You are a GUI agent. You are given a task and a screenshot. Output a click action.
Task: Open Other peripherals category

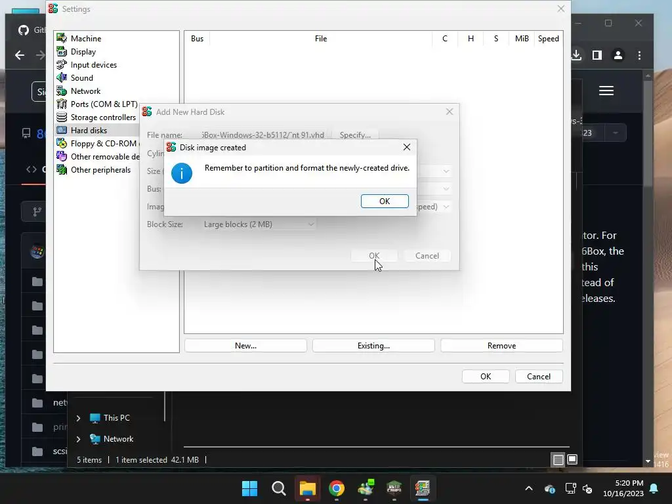pyautogui.click(x=100, y=170)
